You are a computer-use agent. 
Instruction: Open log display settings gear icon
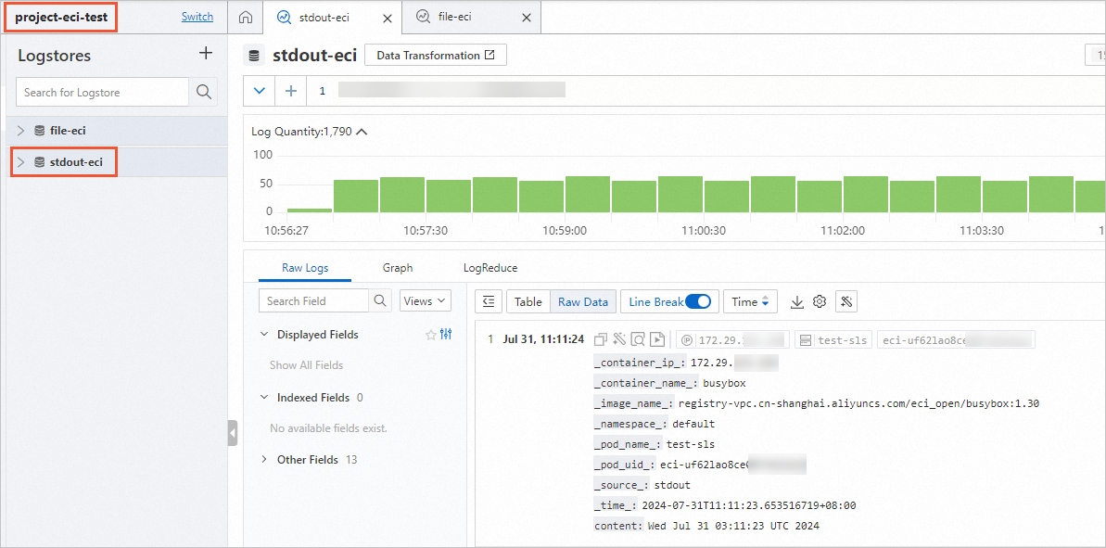(819, 302)
